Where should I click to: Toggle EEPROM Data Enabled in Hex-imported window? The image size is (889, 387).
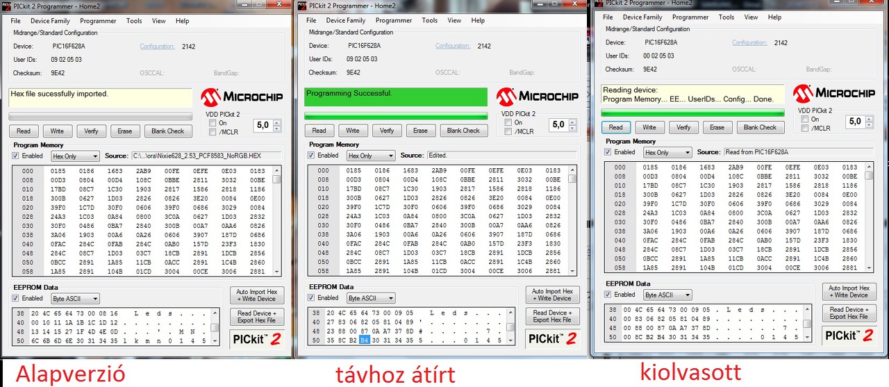click(x=16, y=298)
